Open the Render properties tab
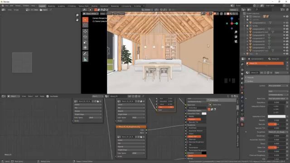Viewport: 290px width, 163px height. pos(242,70)
